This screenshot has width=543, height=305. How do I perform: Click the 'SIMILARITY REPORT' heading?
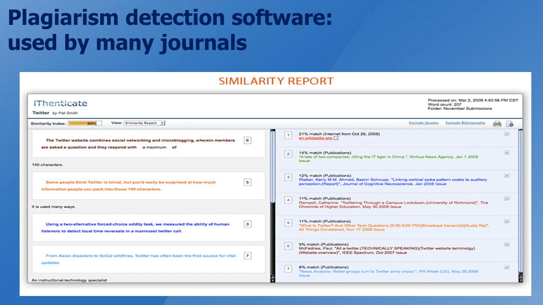tap(276, 81)
